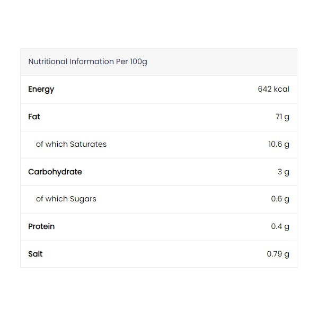Click the word Nutritional in the header
Image resolution: width=318 pixels, height=318 pixels.
click(48, 61)
